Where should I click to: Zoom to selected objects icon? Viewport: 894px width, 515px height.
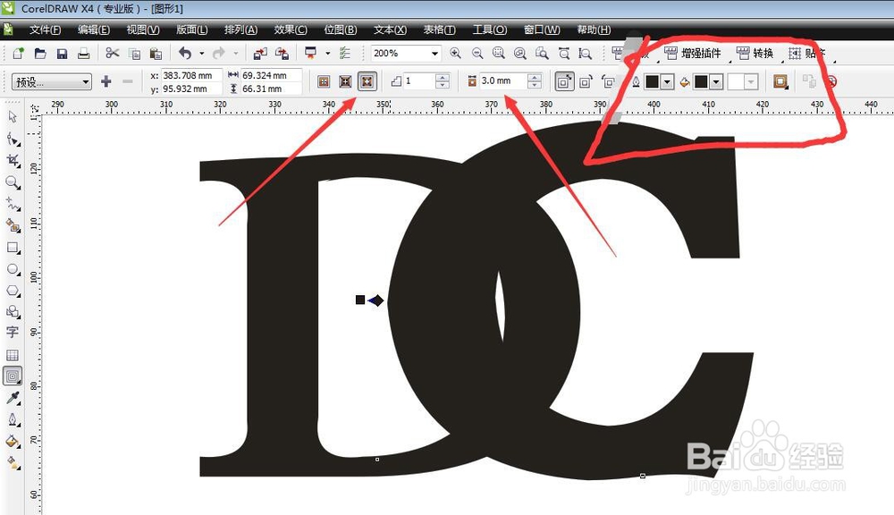498,54
